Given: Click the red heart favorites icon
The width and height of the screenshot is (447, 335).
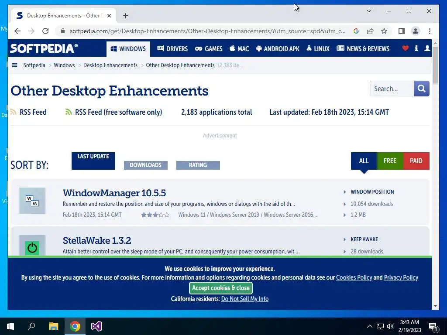Looking at the screenshot, I should tap(405, 48).
